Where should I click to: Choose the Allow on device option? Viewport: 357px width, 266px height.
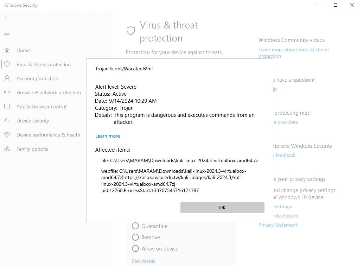pyautogui.click(x=135, y=249)
